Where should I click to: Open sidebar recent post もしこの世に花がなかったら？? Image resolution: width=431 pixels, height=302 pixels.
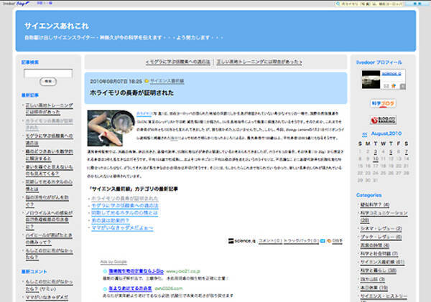[49, 254]
